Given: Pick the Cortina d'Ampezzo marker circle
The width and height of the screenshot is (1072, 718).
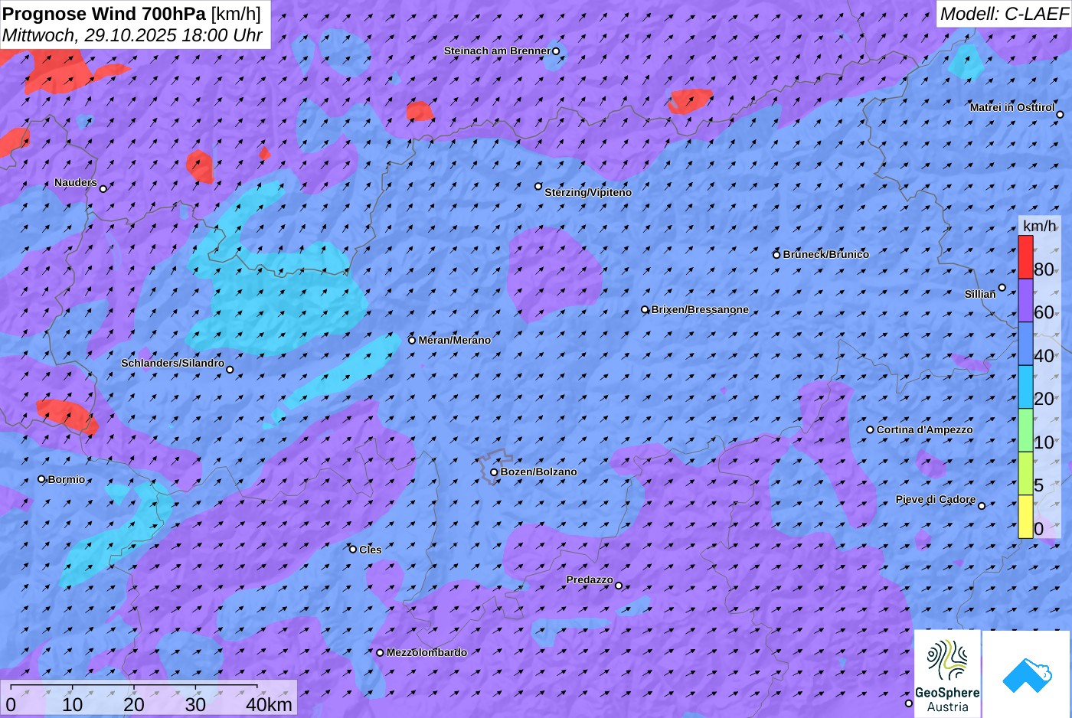Looking at the screenshot, I should [870, 429].
